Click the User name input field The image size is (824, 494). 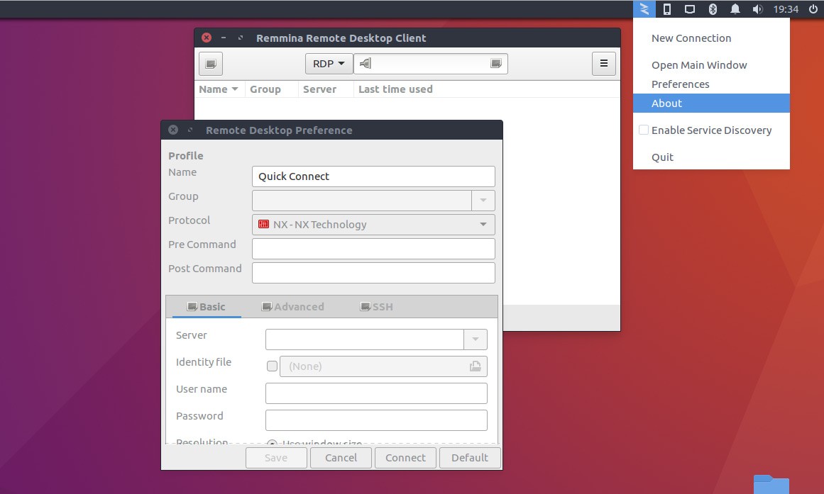point(376,393)
